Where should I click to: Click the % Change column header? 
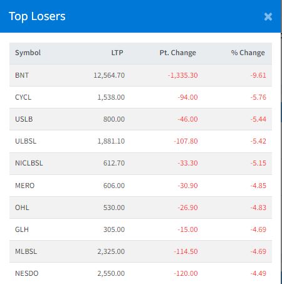point(248,53)
